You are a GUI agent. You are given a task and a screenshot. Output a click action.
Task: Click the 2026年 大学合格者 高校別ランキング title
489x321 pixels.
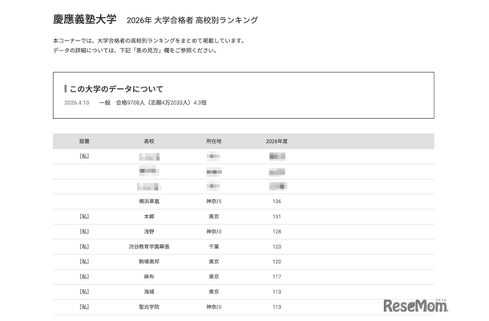[x=192, y=20]
